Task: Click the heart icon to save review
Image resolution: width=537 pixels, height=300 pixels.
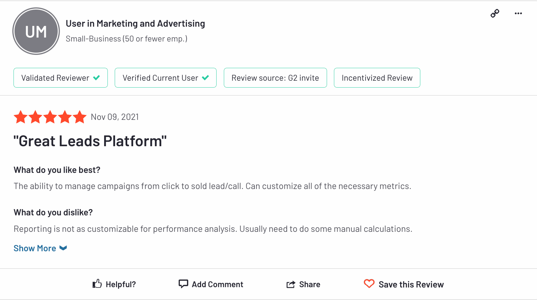Action: 369,284
